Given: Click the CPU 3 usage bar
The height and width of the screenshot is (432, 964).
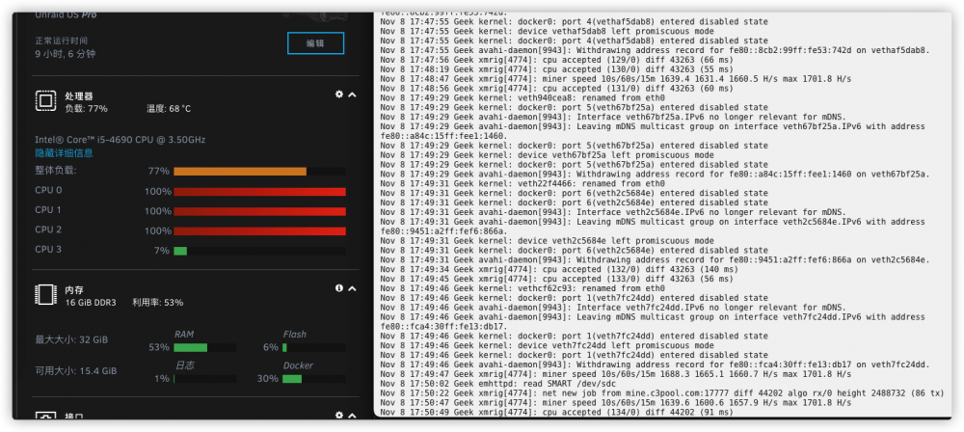Looking at the screenshot, I should click(259, 251).
